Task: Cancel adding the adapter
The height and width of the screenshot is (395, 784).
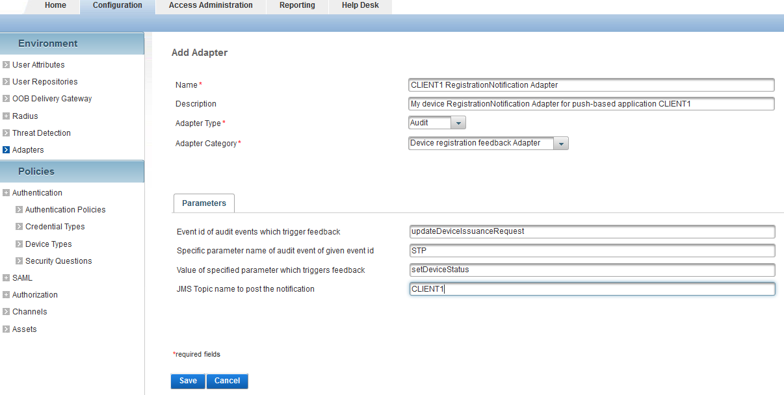Action: point(227,381)
